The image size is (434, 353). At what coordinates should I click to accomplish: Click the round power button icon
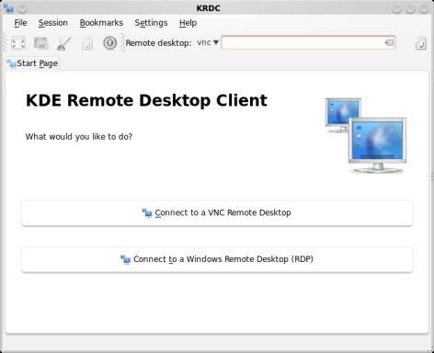[x=109, y=42]
